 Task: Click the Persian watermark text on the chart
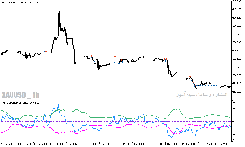(202, 95)
